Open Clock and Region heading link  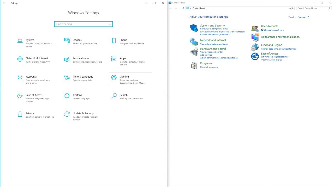(271, 45)
